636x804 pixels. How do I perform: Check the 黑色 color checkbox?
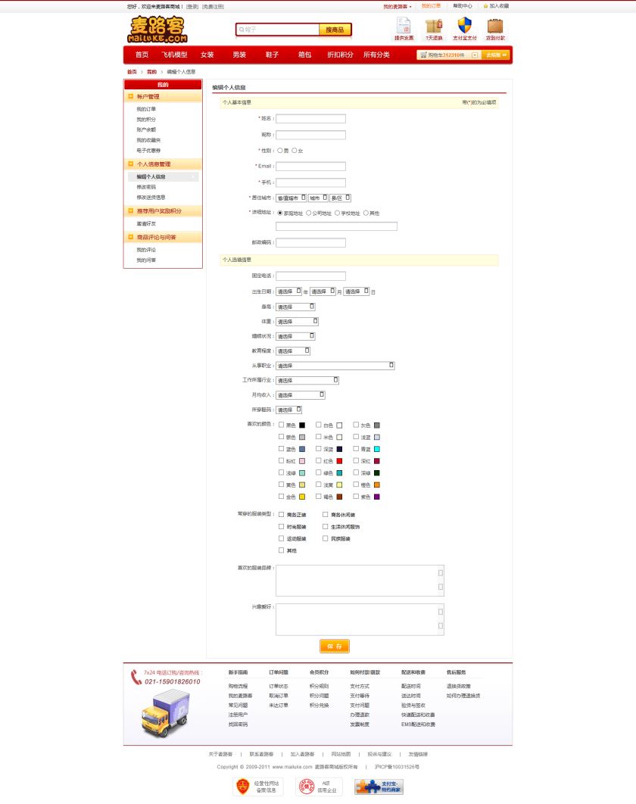[281, 425]
